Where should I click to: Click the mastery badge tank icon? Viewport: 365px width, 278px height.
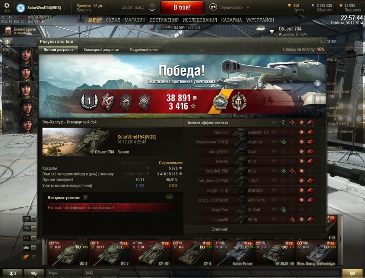[220, 102]
